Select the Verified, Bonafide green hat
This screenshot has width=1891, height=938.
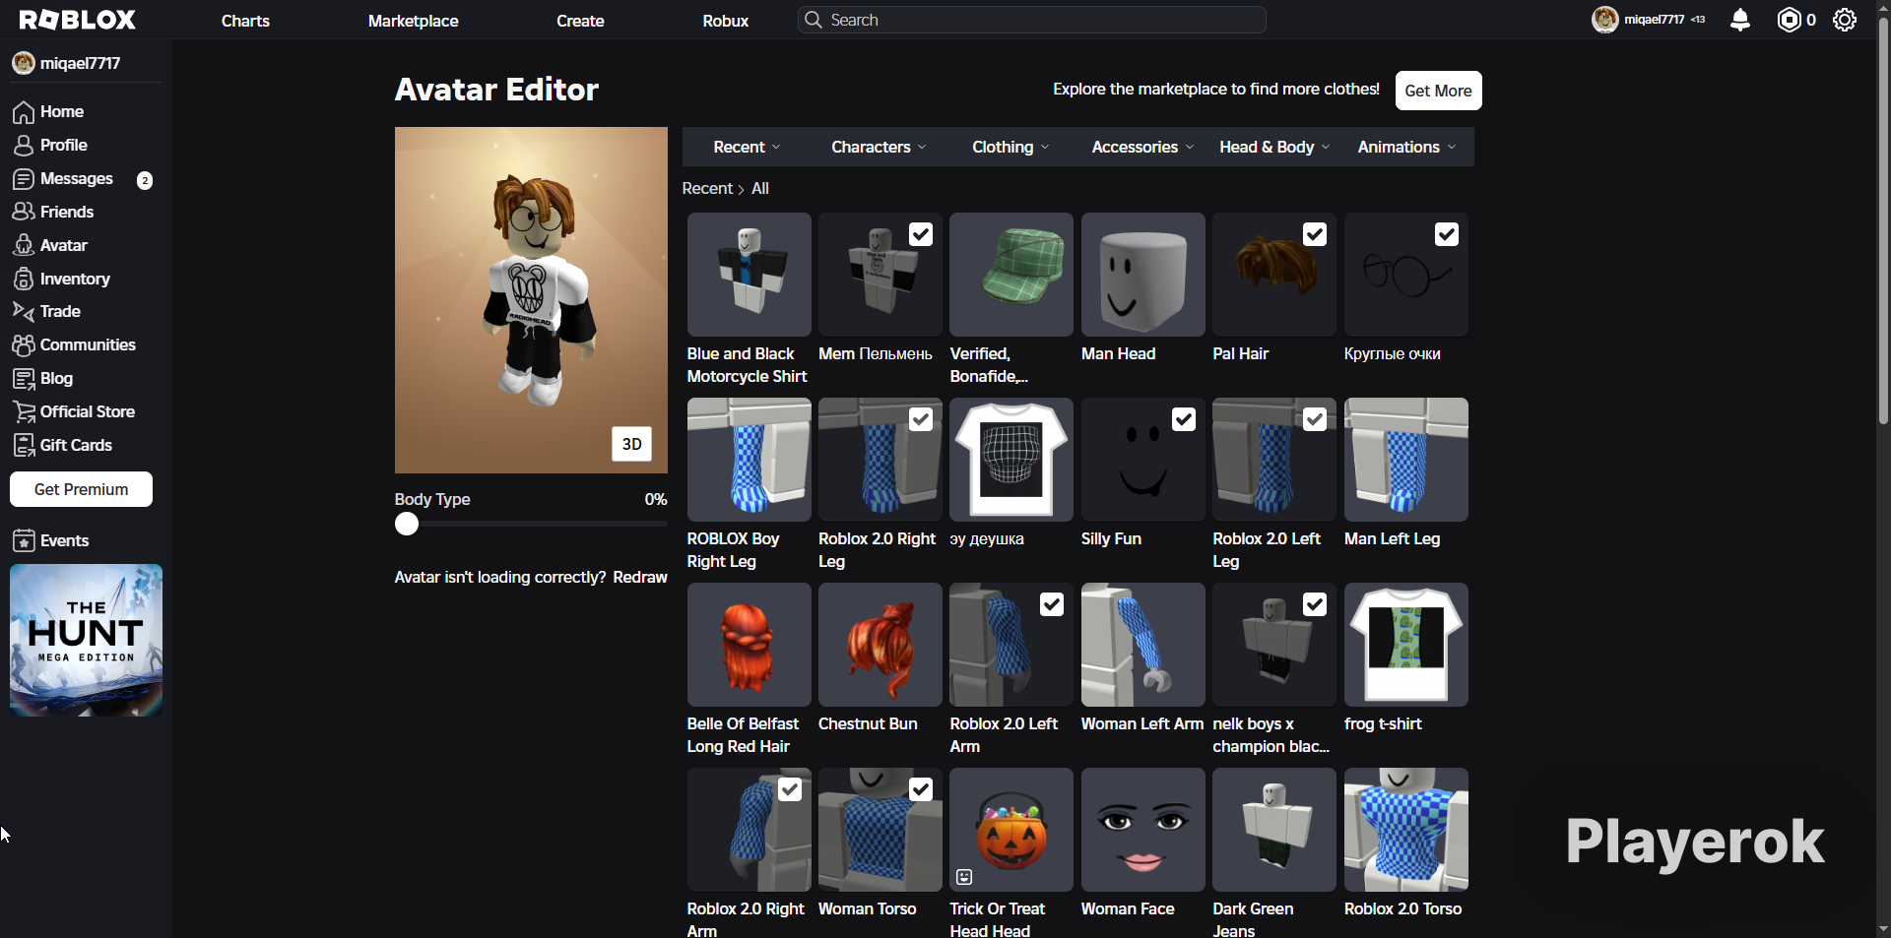tap(1011, 275)
